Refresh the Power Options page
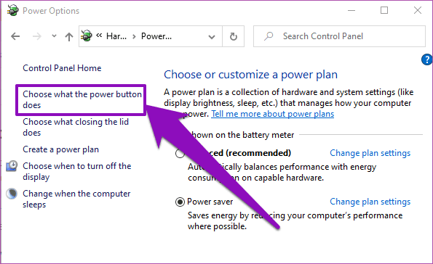 (234, 36)
